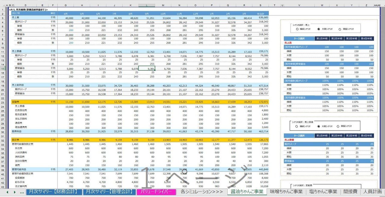
Task: Click the 年合計 total 636,685
Action: (260, 18)
